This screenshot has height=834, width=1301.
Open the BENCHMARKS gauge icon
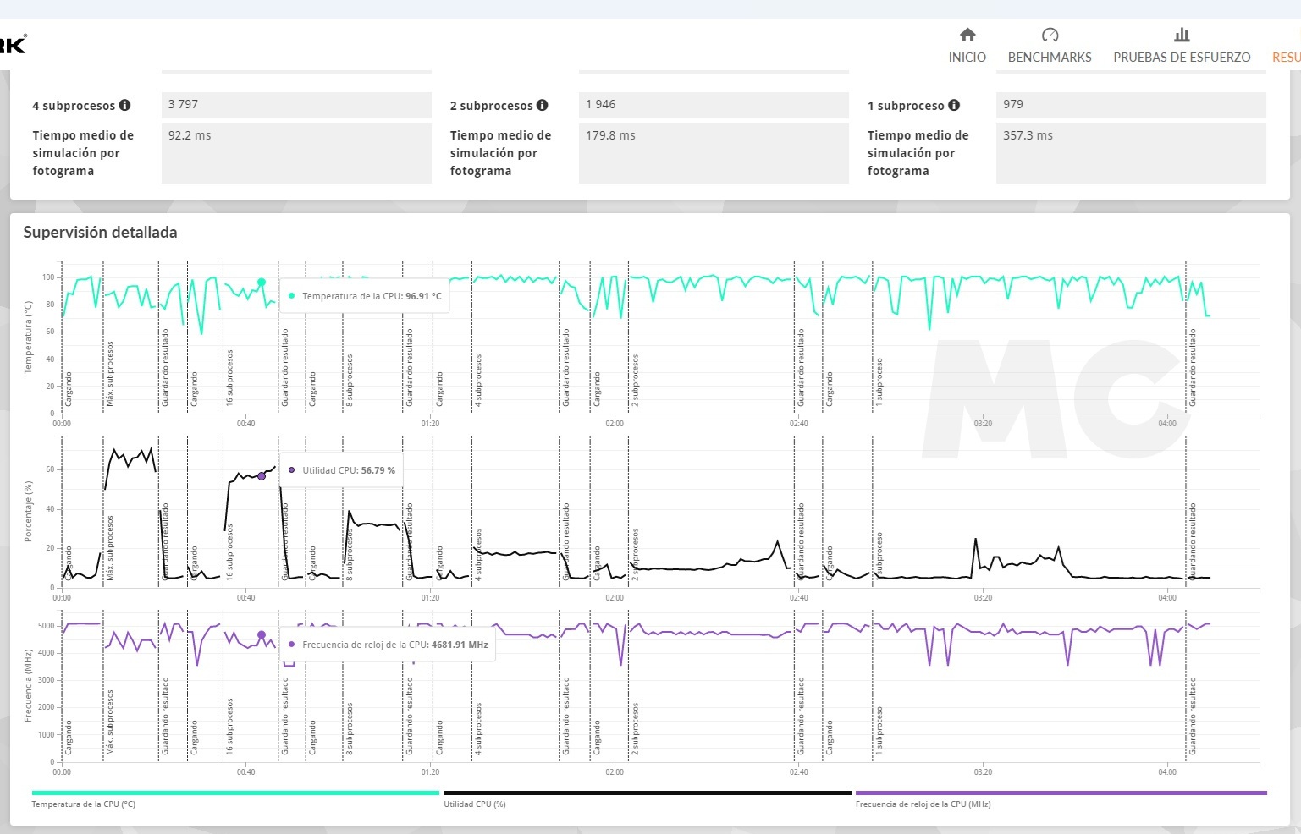[1050, 35]
